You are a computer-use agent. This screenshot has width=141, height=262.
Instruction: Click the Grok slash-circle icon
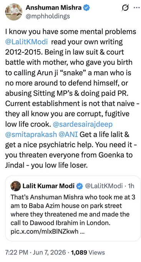pos(125,8)
